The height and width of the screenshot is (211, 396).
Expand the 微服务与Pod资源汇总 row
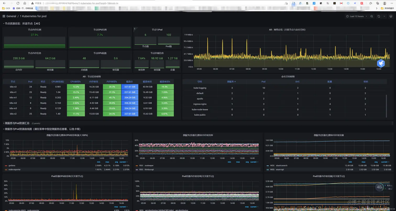16,123
